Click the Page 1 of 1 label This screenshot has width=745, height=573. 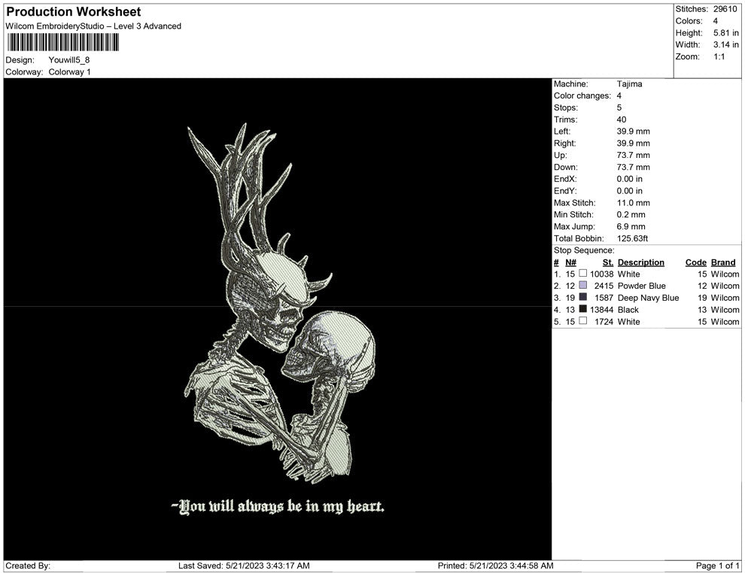(718, 565)
